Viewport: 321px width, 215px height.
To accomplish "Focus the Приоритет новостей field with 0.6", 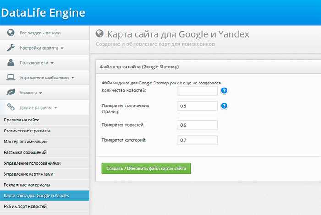I will (x=198, y=125).
